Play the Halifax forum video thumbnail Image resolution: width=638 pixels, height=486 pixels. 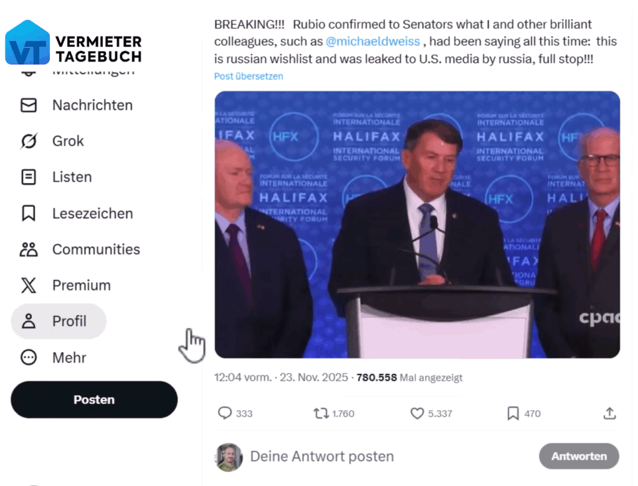point(417,224)
